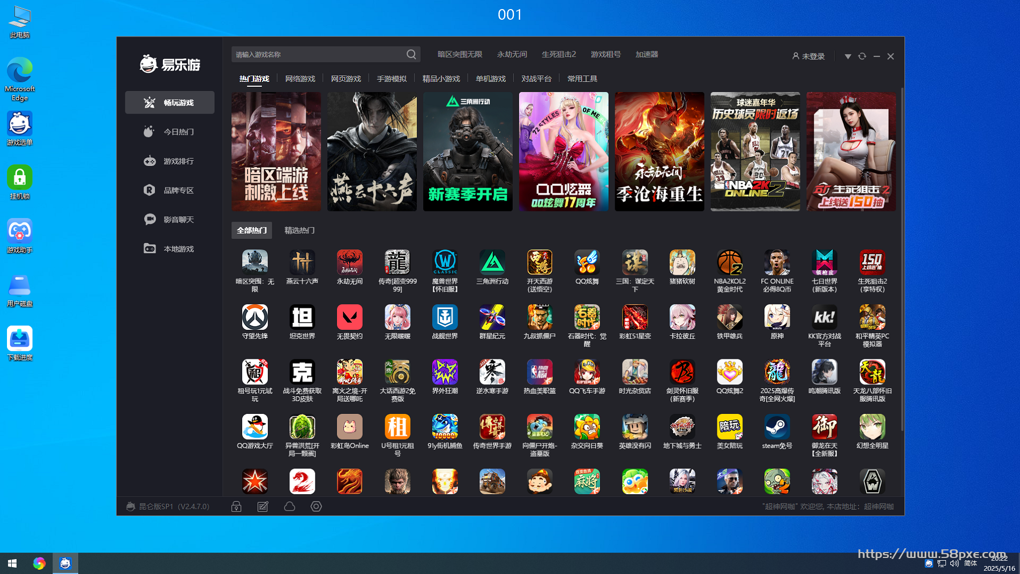Open the 美女陪玩 icon

729,427
